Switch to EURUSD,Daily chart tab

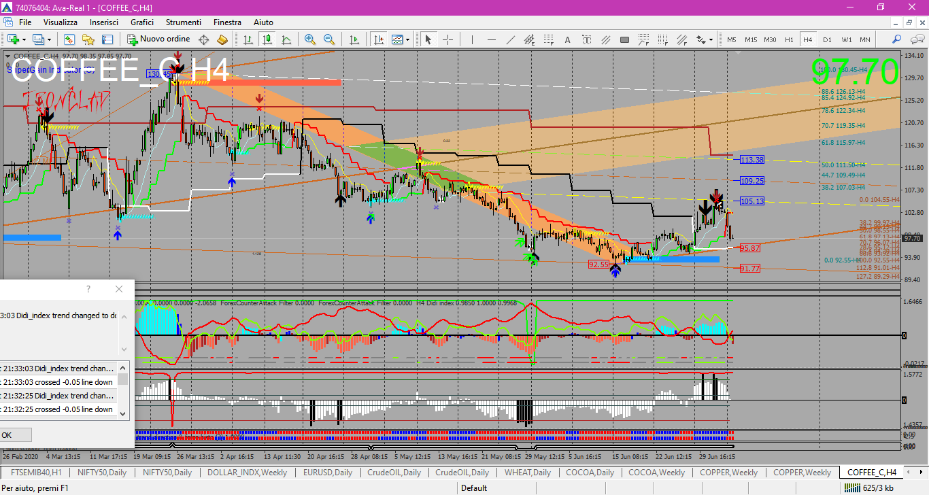[328, 472]
